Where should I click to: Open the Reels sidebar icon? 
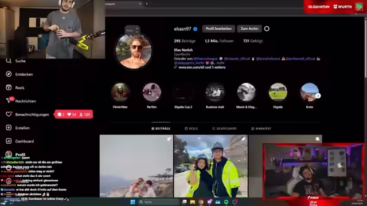(x=9, y=88)
